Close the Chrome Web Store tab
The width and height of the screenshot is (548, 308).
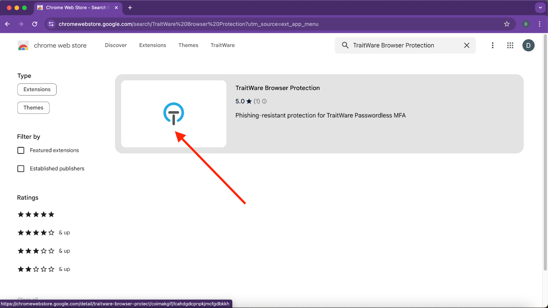pyautogui.click(x=116, y=8)
